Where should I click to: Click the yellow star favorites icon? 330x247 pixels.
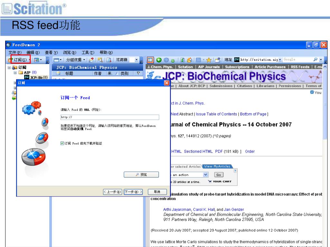[209, 60]
